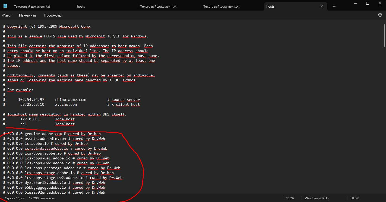Click the Строка 16 cursor position indicator

point(15,198)
